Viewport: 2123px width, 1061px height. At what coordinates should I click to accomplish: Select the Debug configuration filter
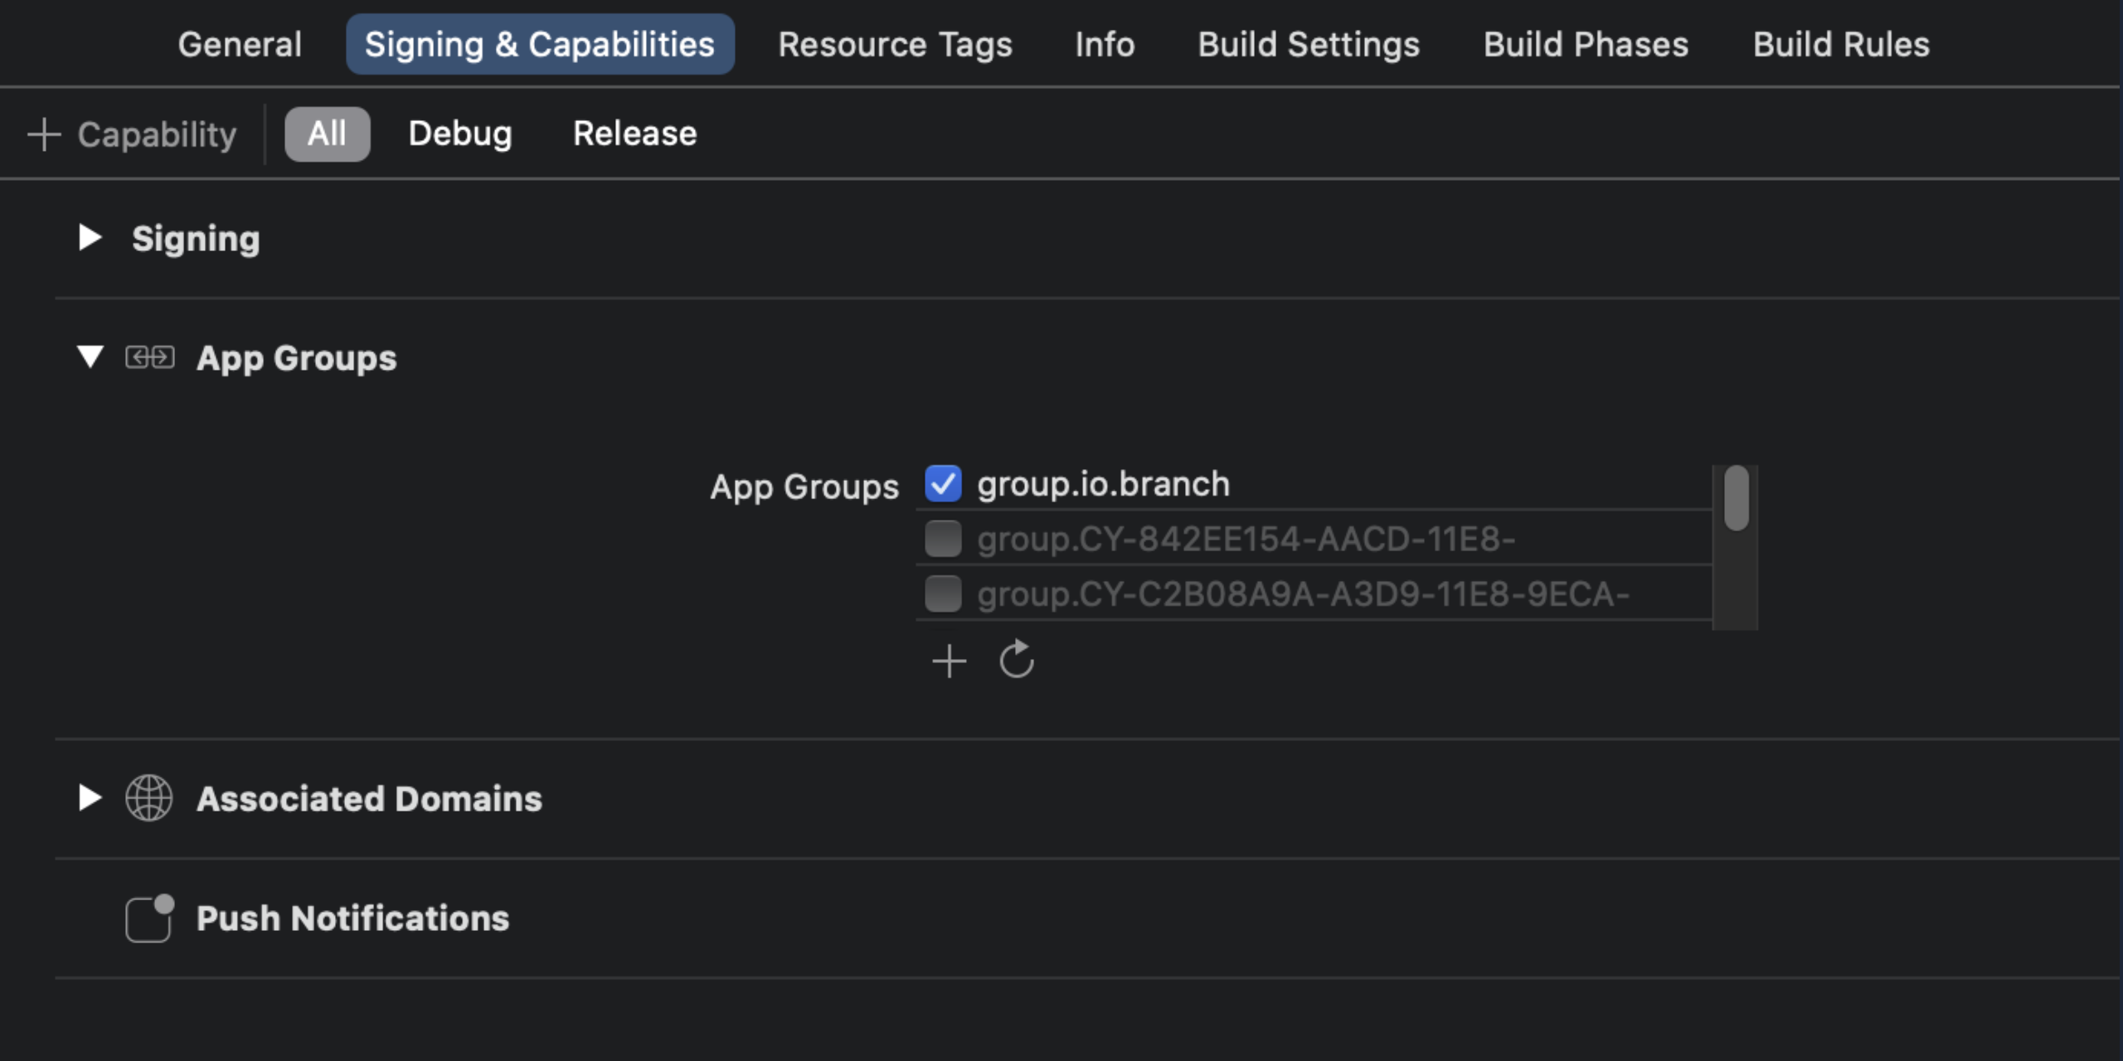click(460, 133)
